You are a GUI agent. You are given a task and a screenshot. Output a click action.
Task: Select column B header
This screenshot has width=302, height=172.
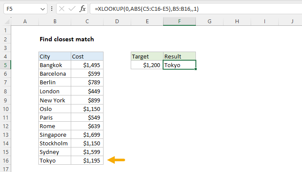coord(55,21)
